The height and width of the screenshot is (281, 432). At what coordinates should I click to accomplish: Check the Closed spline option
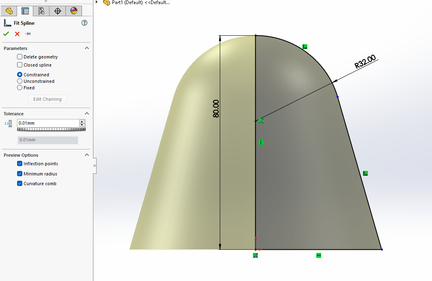(19, 65)
